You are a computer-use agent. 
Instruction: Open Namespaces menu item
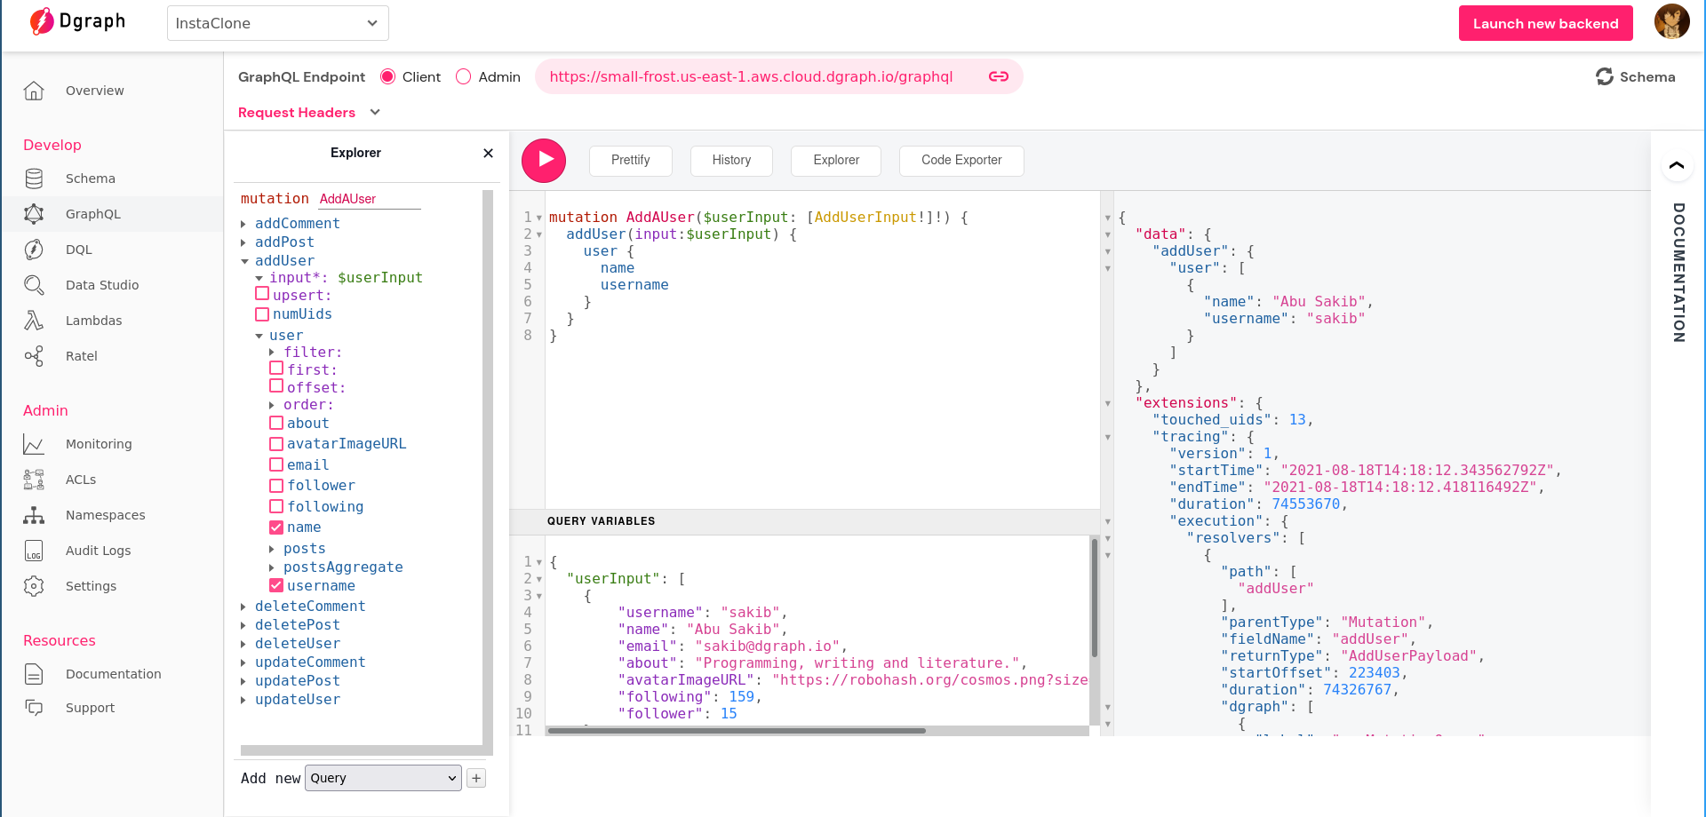(106, 515)
